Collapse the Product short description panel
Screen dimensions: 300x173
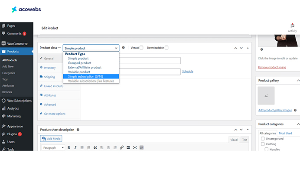click(248, 130)
